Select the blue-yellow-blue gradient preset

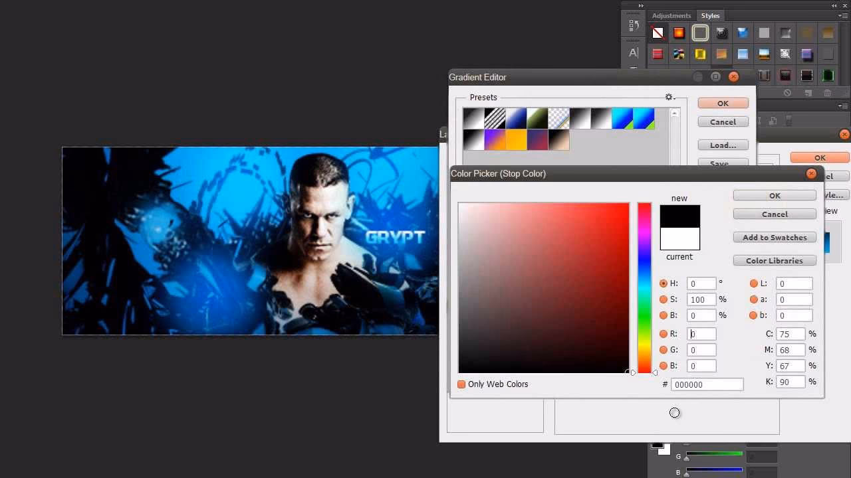pos(622,118)
